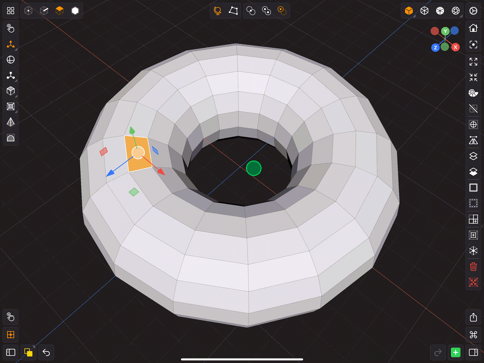484x363 pixels.
Task: Open the settings gear
Action: [x=473, y=11]
